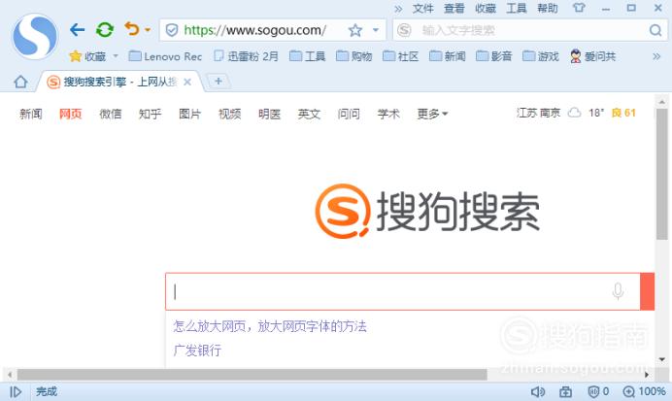Toggle the status bar sidebar panel icon
Viewport: 672px width, 401px height.
16,391
